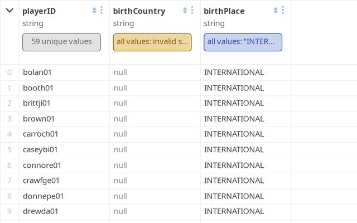Click the sort arrows icon for playerID column
This screenshot has width=357, height=223.
click(94, 11)
